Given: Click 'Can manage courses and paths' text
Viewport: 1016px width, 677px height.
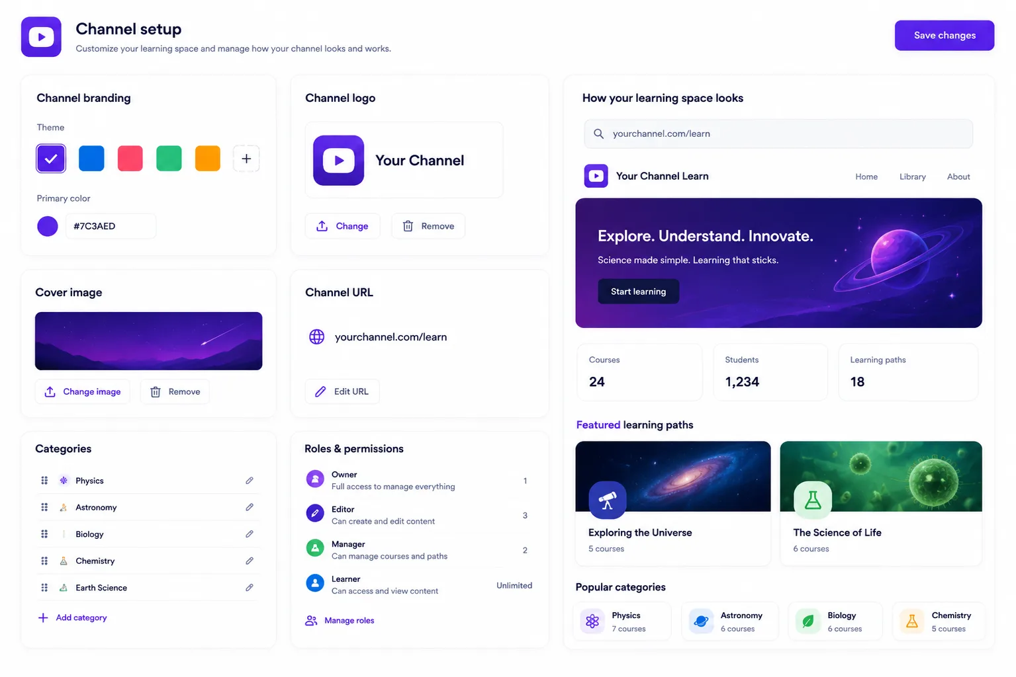Looking at the screenshot, I should (x=389, y=556).
